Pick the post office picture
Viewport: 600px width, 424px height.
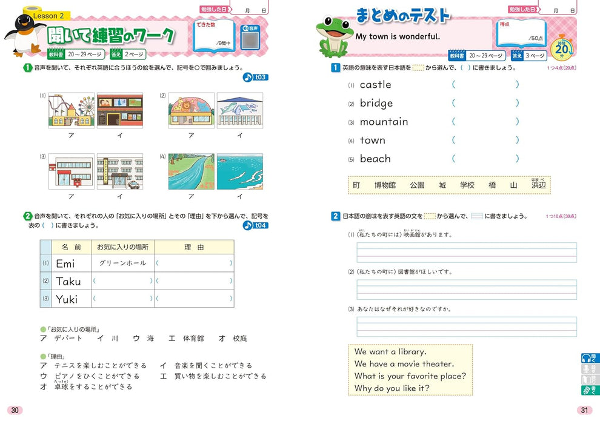(x=71, y=171)
